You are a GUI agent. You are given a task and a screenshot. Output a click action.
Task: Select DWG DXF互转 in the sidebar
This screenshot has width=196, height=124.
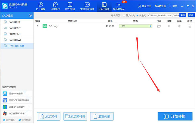point(17,46)
